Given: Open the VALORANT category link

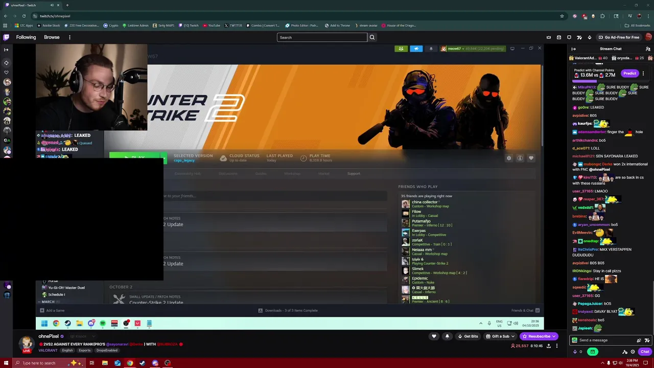Looking at the screenshot, I should (47, 350).
